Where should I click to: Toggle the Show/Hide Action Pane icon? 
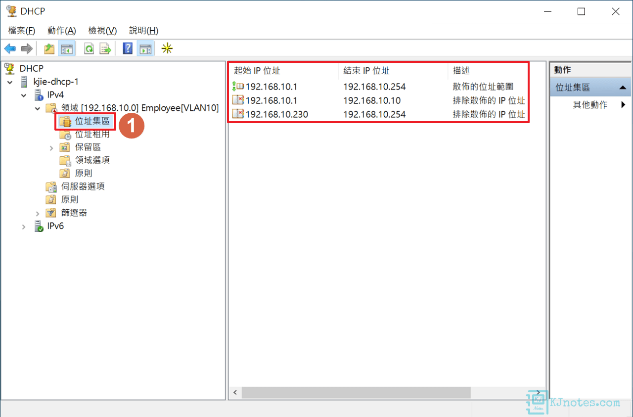click(x=145, y=48)
